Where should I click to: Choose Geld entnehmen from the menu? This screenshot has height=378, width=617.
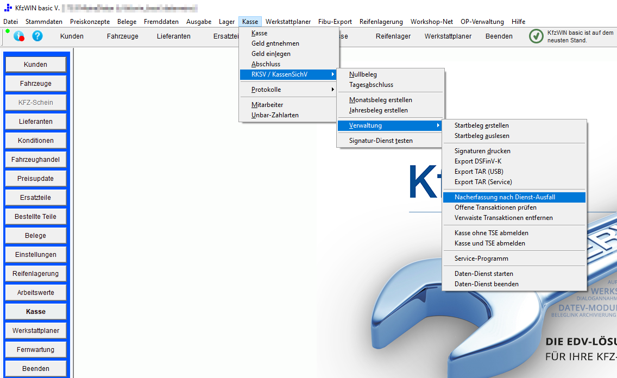[288, 43]
